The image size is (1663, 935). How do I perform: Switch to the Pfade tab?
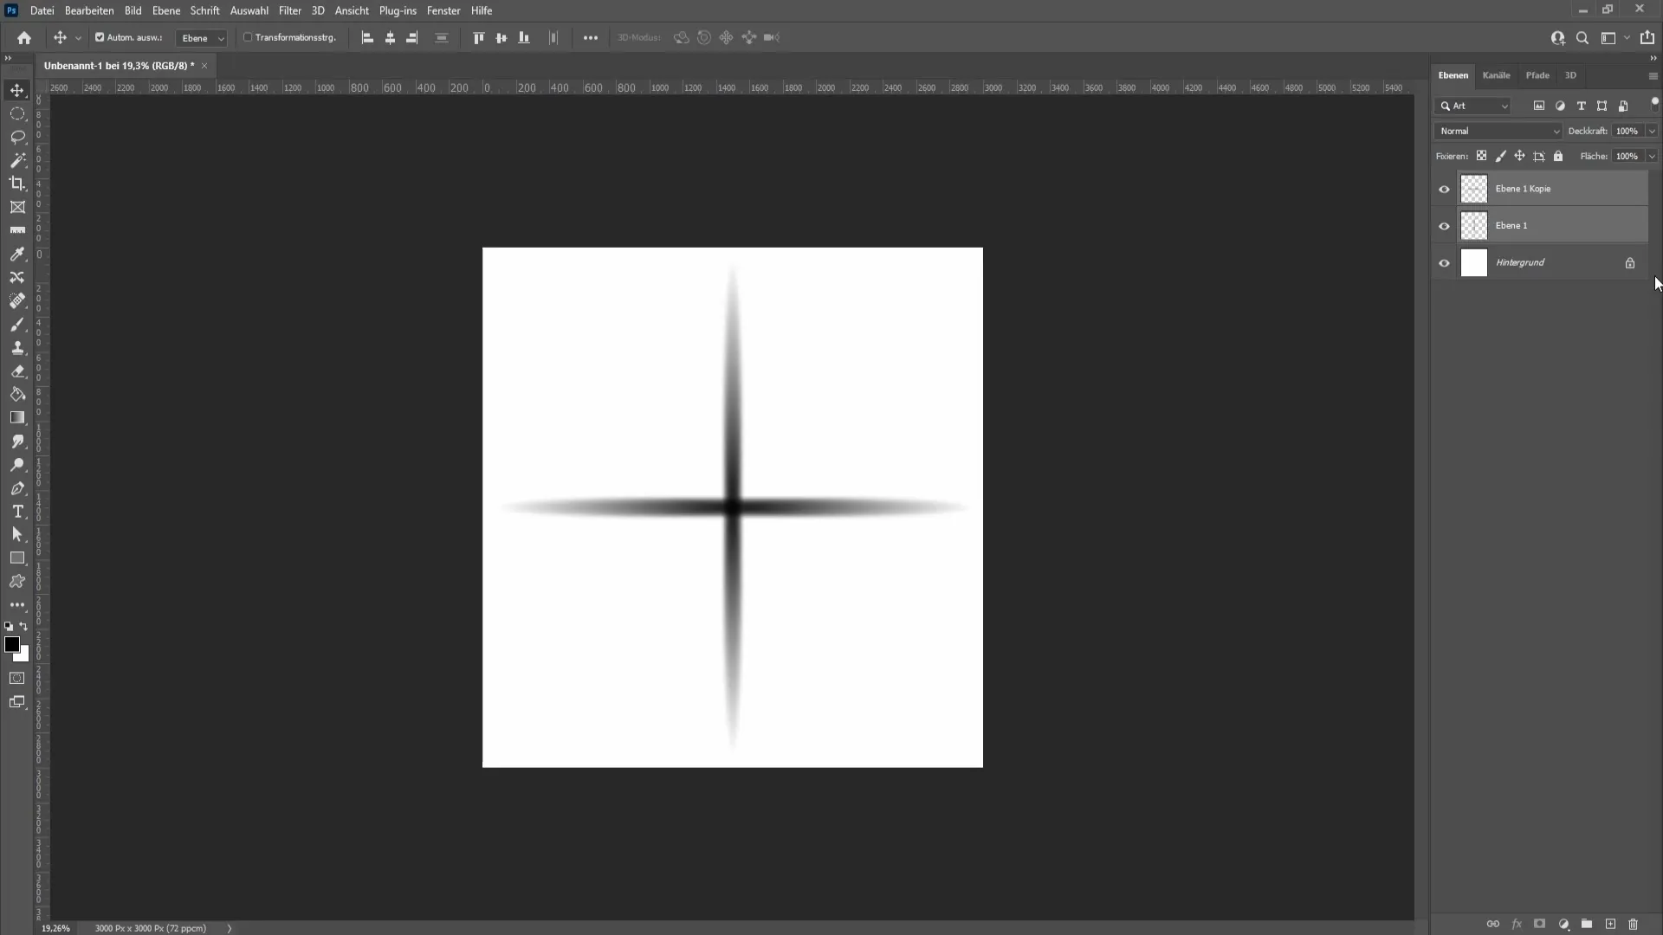click(1537, 74)
